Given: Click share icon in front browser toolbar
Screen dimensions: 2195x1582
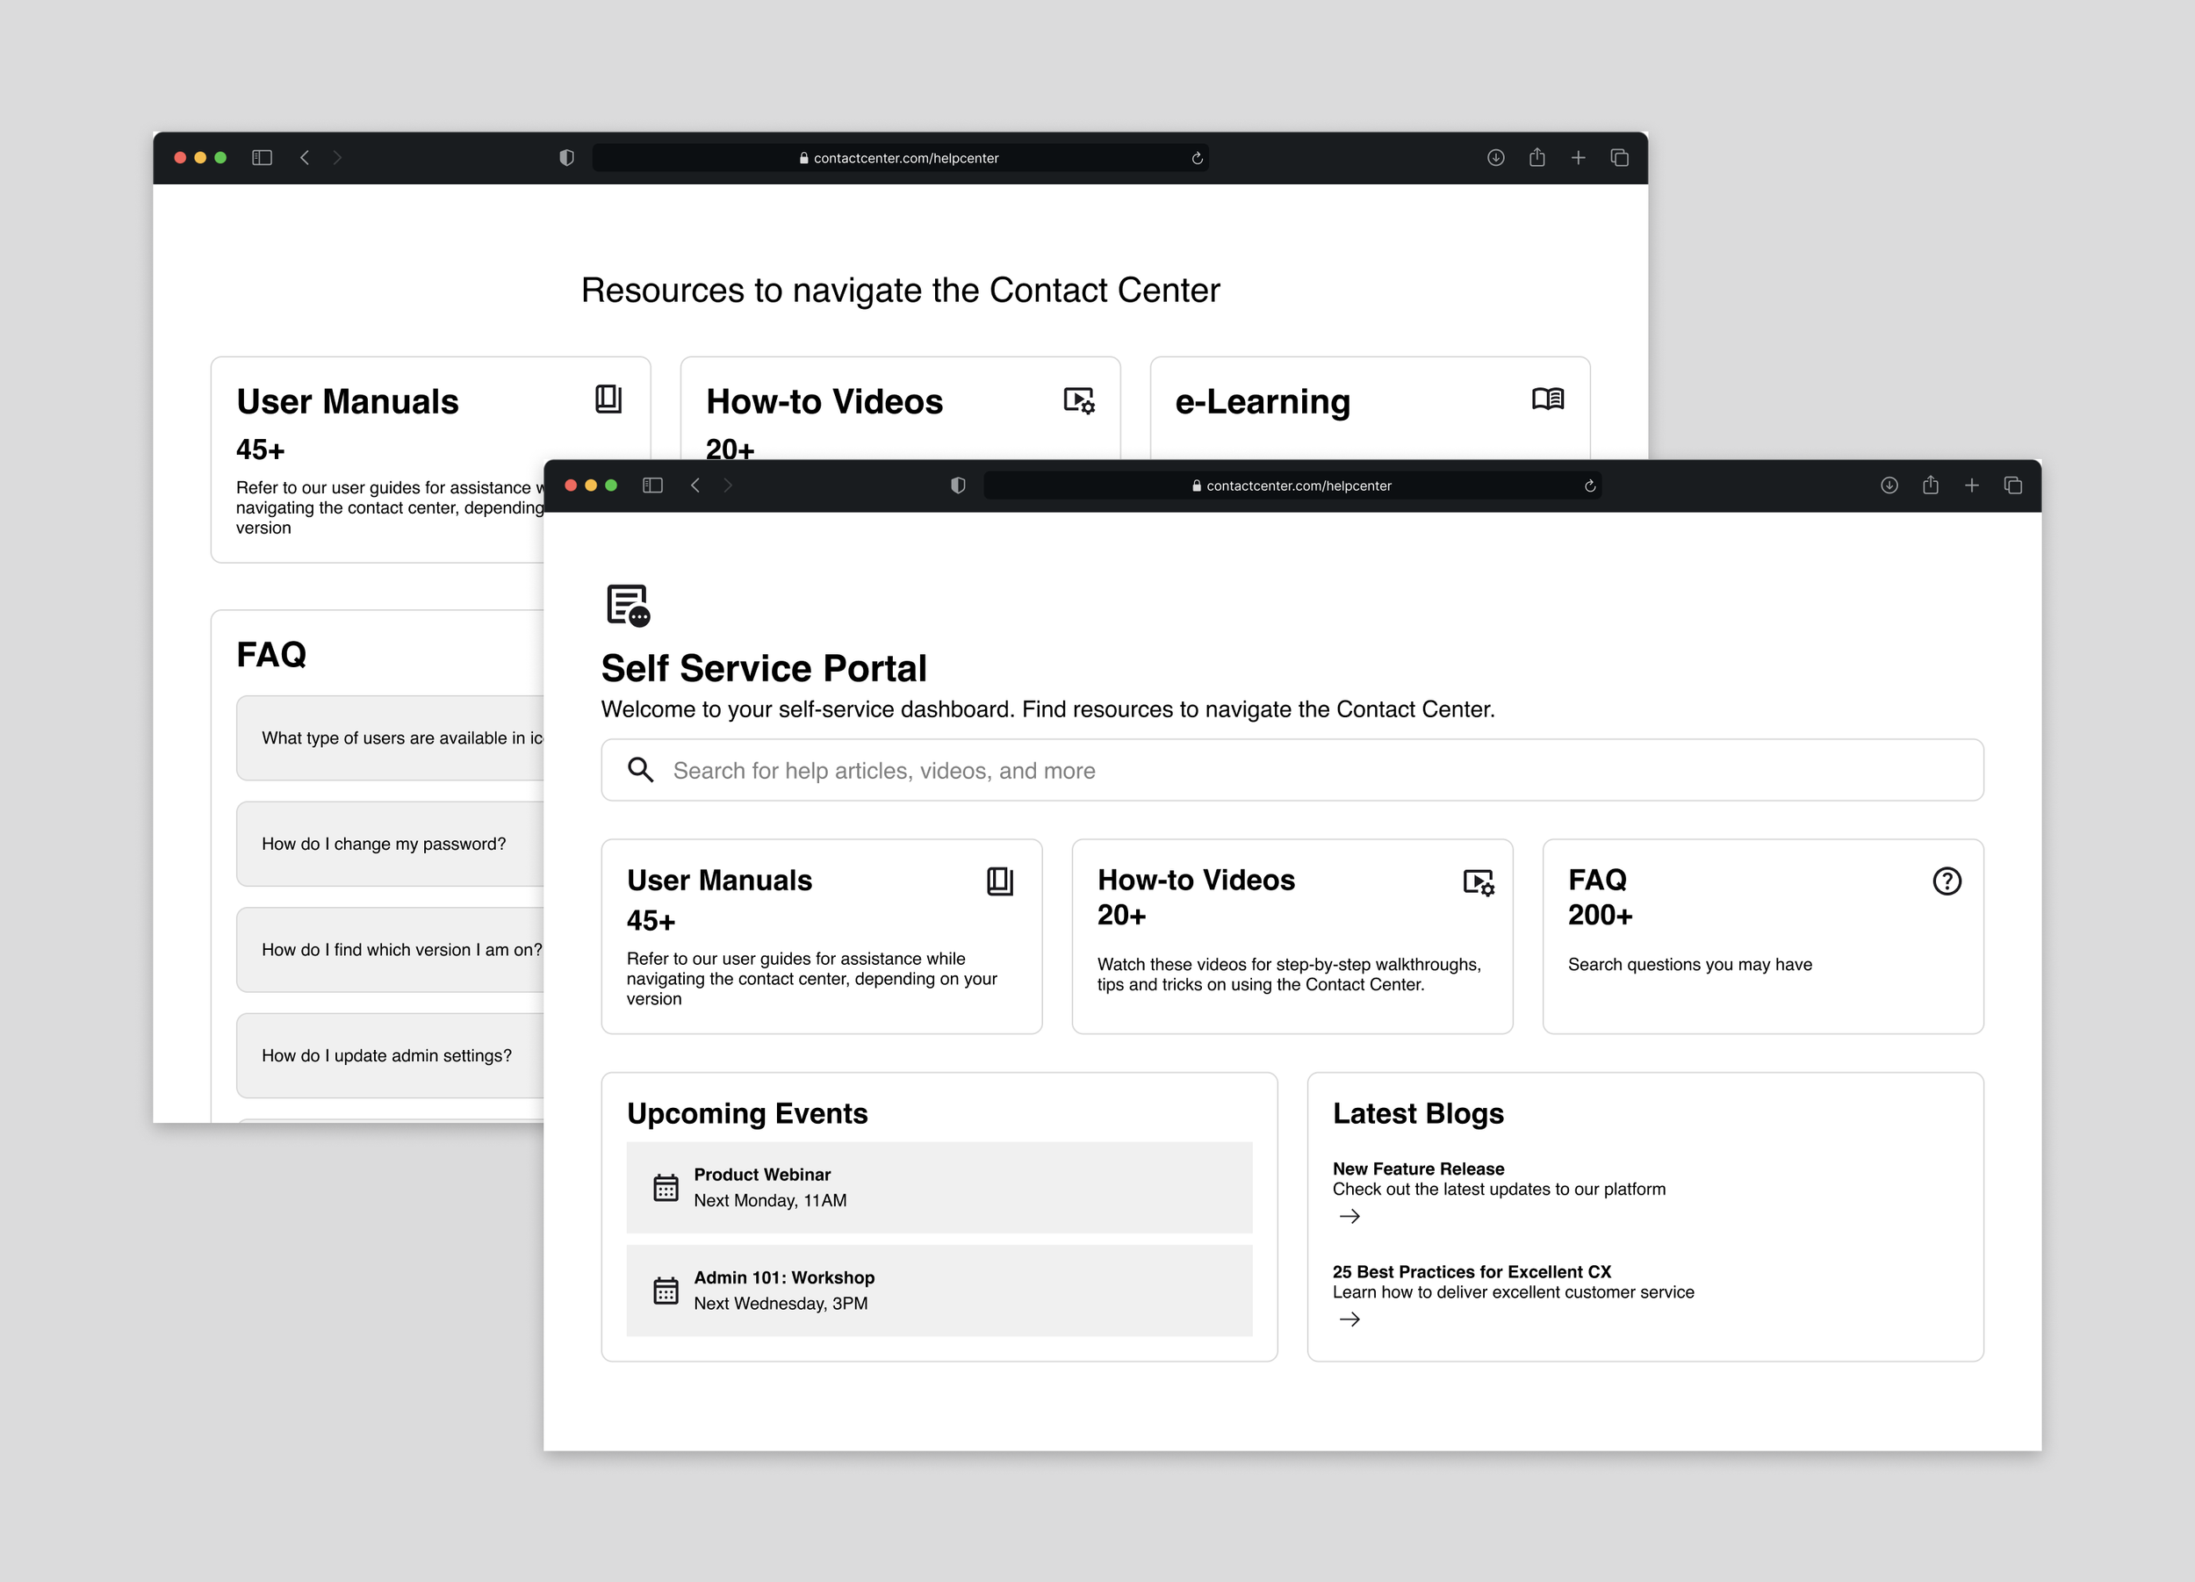Looking at the screenshot, I should point(1930,485).
